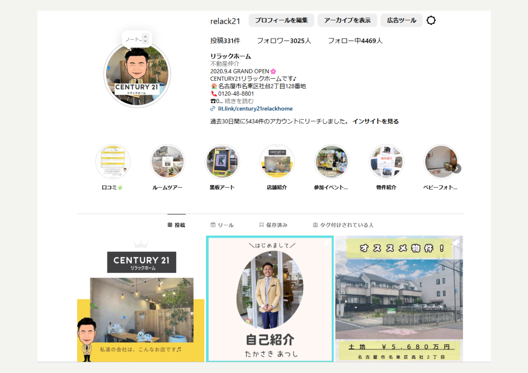Viewport: 528px width, 373px height.
Task: Click the 不動産仲介 category label
Action: (225, 64)
